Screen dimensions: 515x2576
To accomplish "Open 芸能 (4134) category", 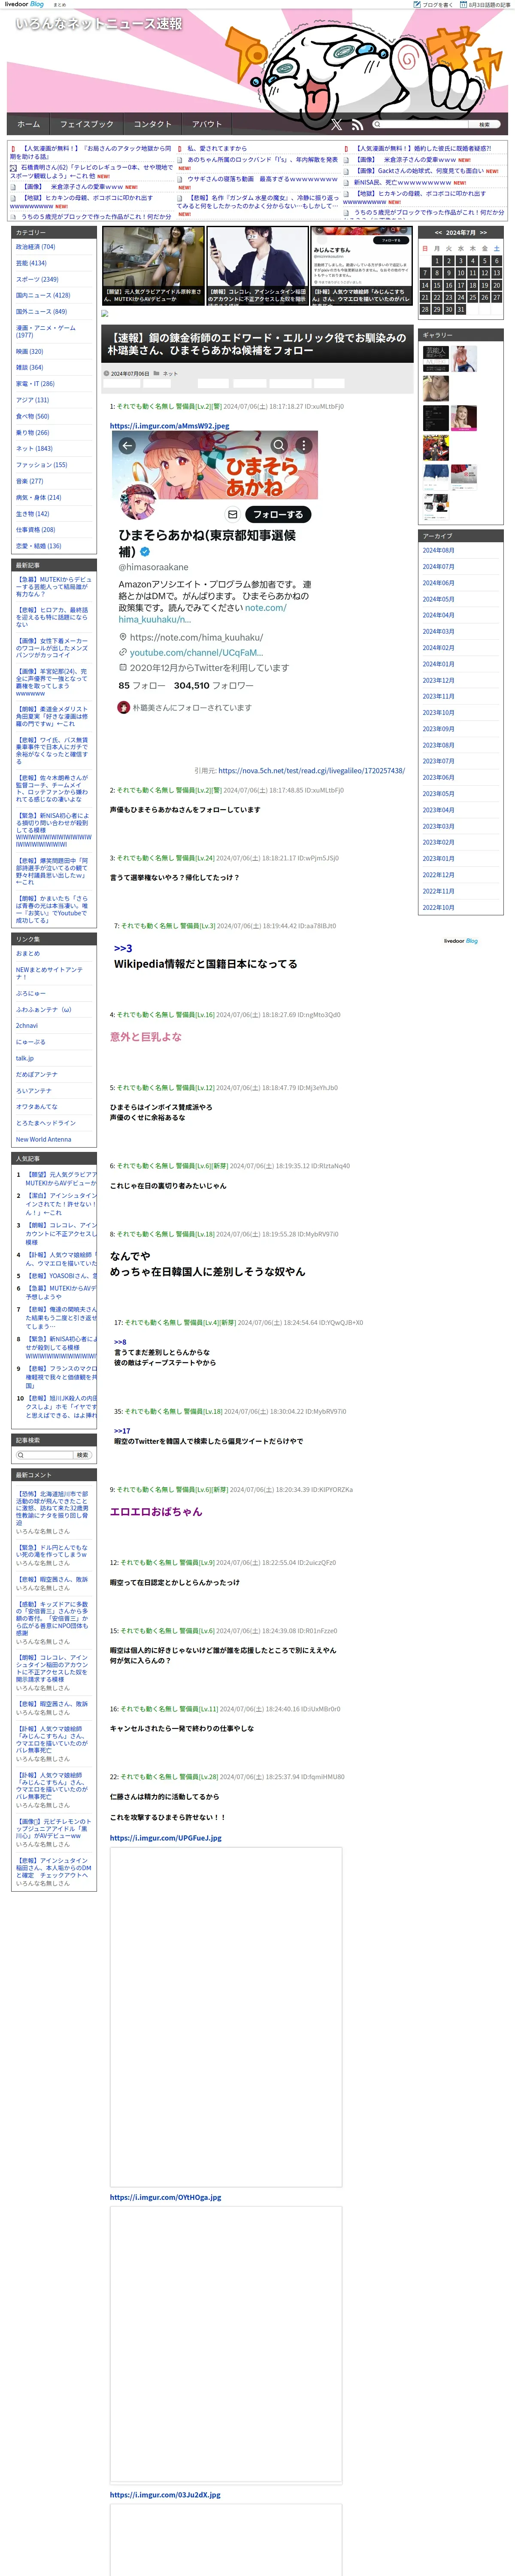I will pyautogui.click(x=31, y=263).
